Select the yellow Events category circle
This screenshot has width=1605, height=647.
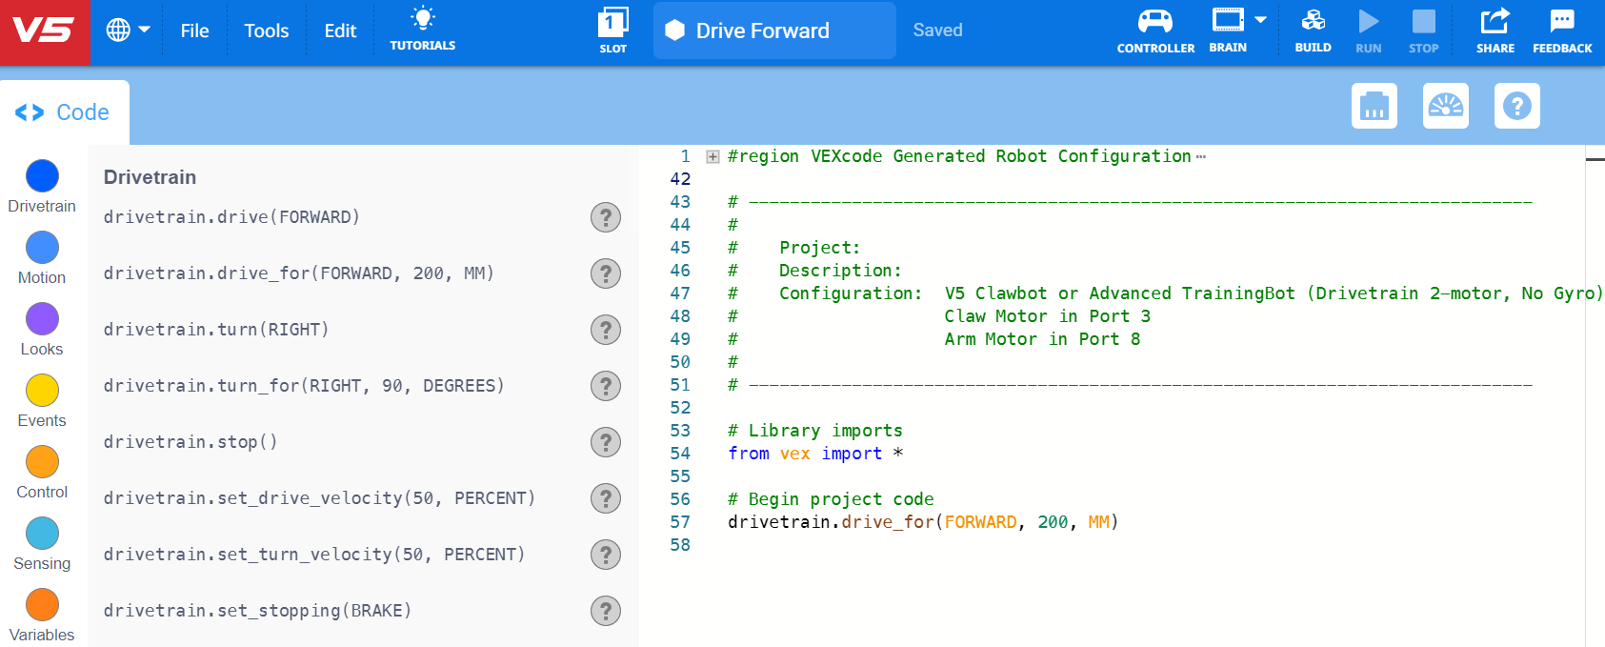point(42,391)
